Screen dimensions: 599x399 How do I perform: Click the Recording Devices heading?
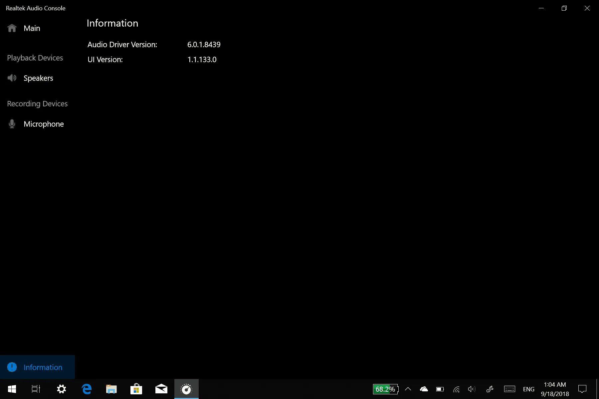pyautogui.click(x=37, y=104)
